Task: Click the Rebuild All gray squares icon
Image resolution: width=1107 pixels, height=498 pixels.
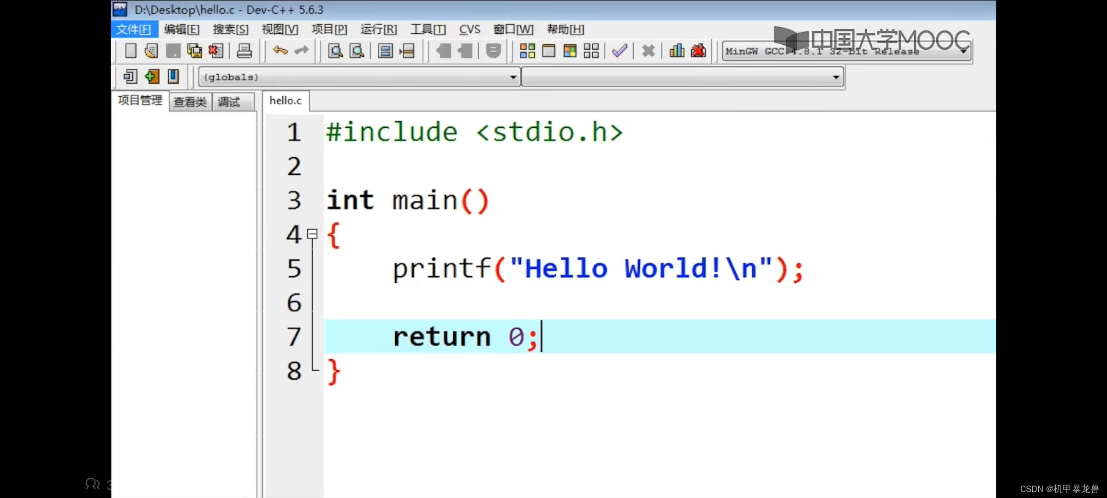Action: (x=591, y=51)
